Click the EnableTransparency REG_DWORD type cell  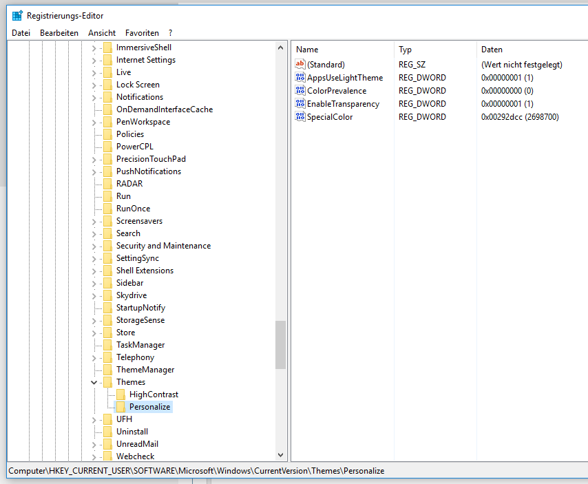tap(422, 104)
